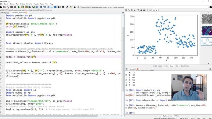Click debugger step-over current line icon
The width and height of the screenshot is (212, 119).
(x=41, y=7)
